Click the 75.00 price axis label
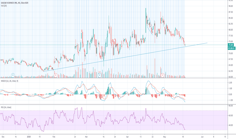 [231, 42]
